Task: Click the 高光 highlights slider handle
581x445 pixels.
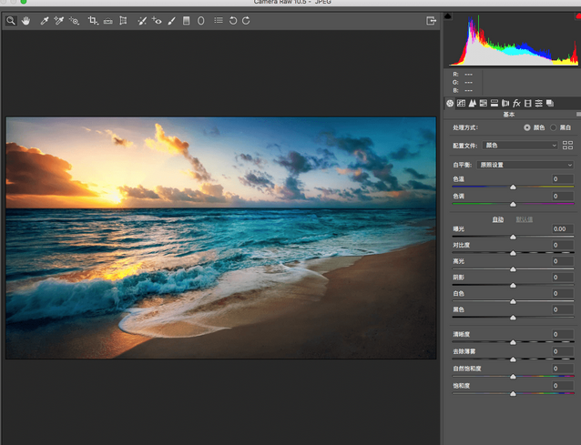Action: coord(513,269)
